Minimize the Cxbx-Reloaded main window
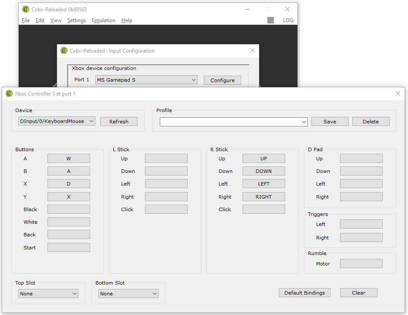408x315 pixels. point(248,10)
